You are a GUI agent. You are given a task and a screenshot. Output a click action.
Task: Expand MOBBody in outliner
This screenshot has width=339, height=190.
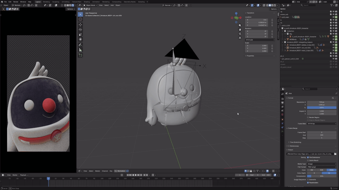click(x=285, y=39)
